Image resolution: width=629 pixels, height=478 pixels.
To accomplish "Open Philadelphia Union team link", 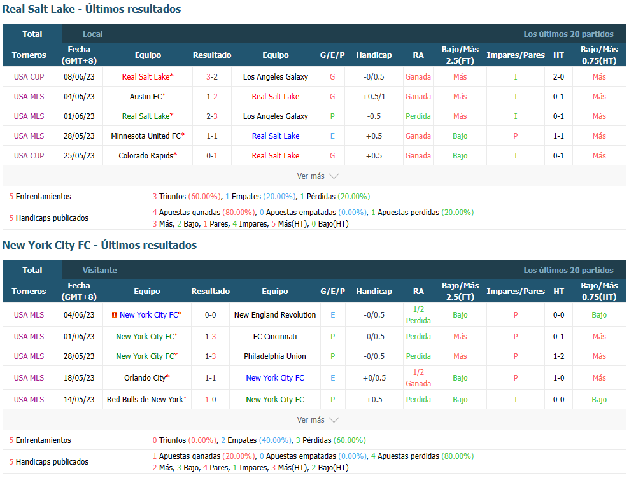I will coord(275,356).
